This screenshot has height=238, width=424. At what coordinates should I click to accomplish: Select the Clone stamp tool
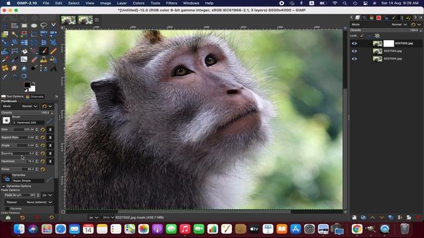click(x=44, y=59)
